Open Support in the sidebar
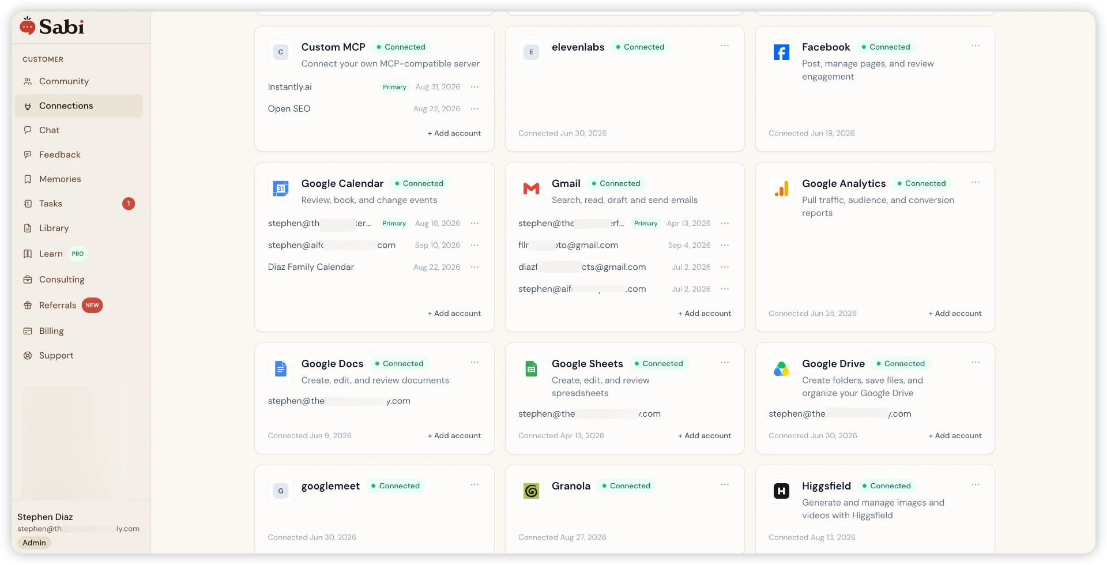1107x565 pixels. coord(79,356)
